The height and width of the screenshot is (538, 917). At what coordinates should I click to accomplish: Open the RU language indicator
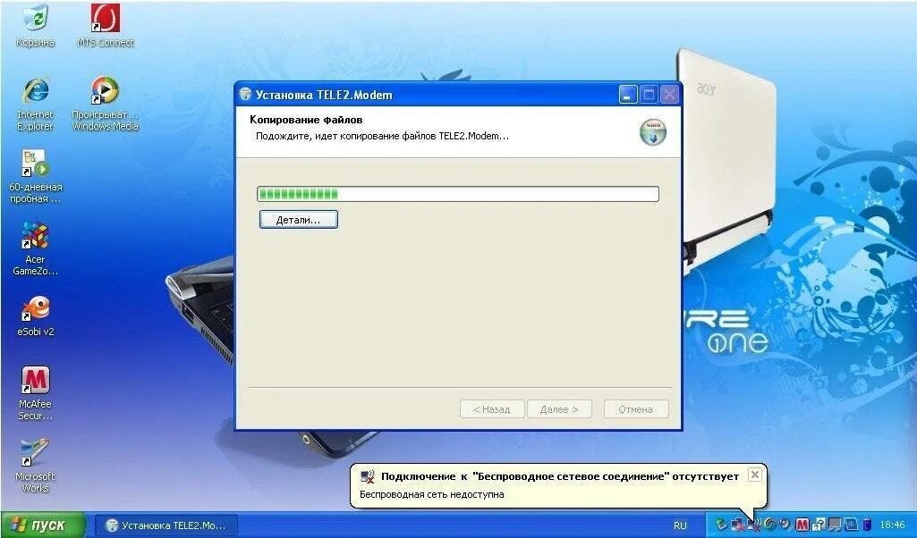[x=680, y=525]
